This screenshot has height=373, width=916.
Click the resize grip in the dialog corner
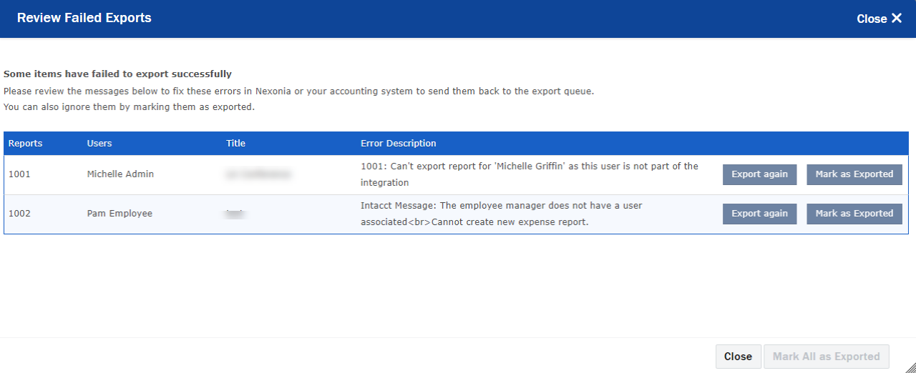[910, 367]
